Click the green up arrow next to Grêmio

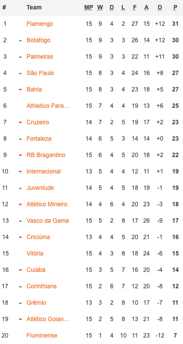(x=20, y=303)
